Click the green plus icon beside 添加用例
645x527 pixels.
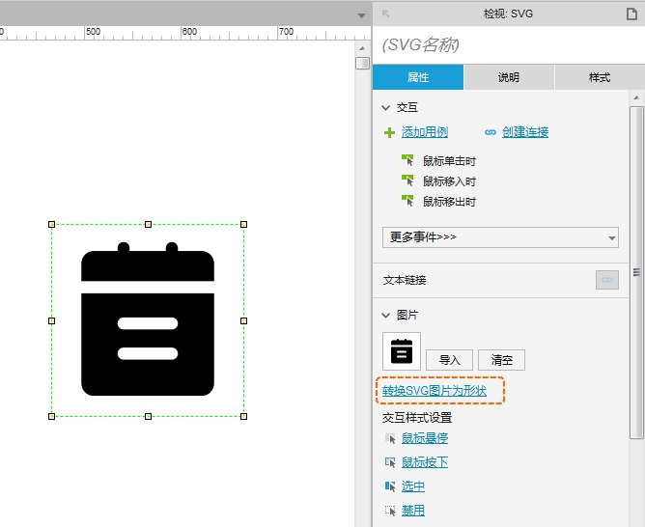(x=389, y=133)
